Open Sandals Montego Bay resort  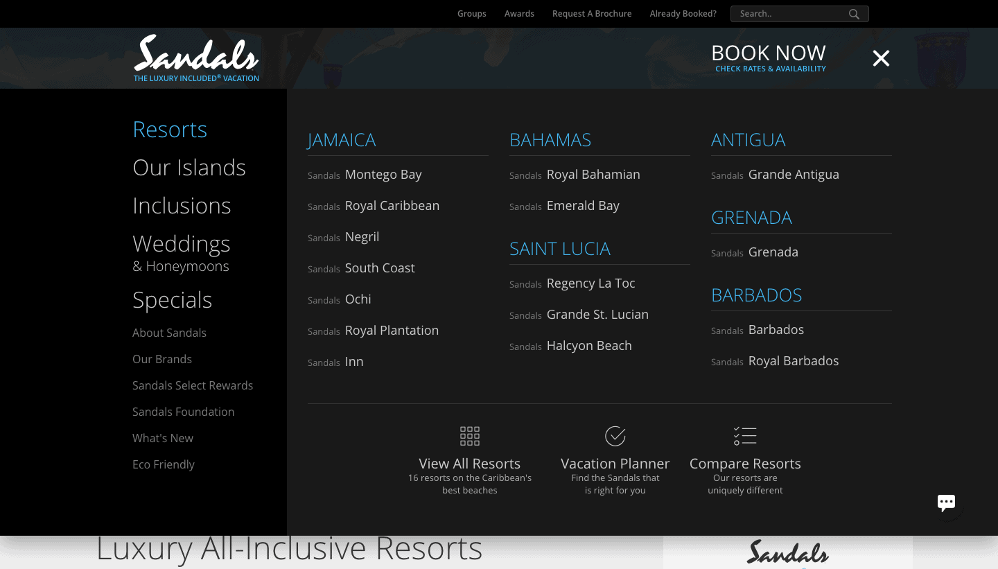[365, 175]
